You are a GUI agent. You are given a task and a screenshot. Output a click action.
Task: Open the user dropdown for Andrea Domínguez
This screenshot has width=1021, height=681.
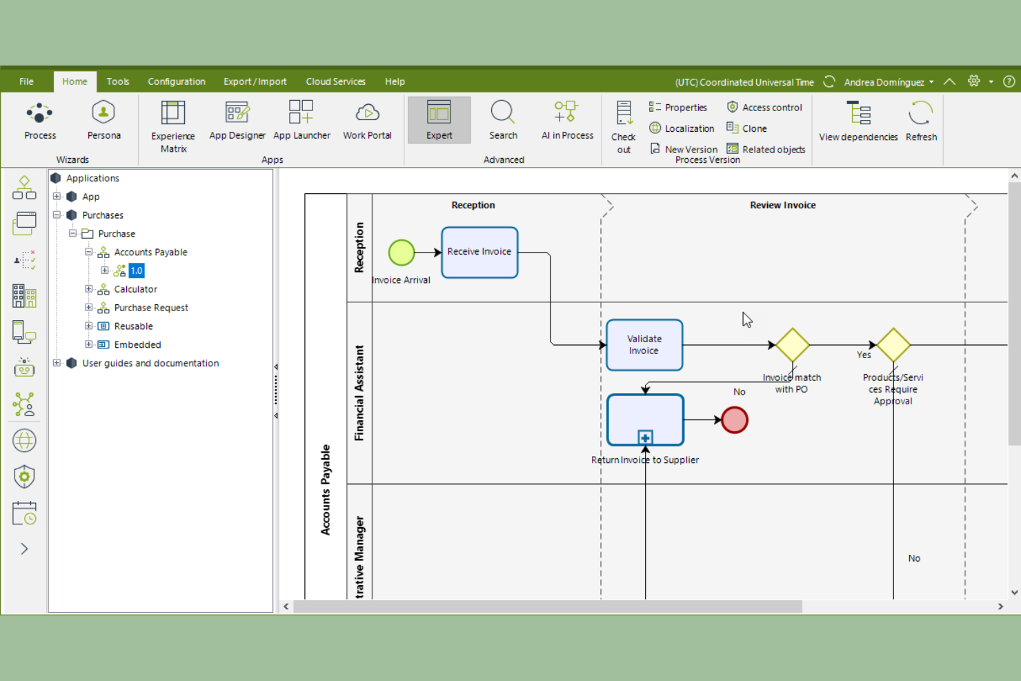(x=931, y=81)
